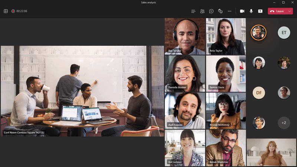The width and height of the screenshot is (297, 167).
Task: Minimize the meeting window
Action: [274, 3]
